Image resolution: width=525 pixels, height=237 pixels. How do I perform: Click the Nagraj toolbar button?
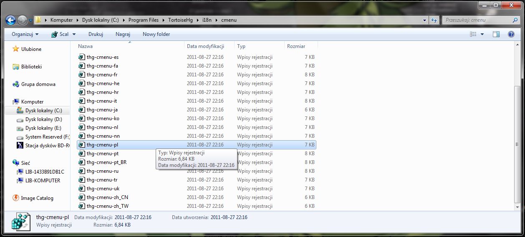click(123, 34)
